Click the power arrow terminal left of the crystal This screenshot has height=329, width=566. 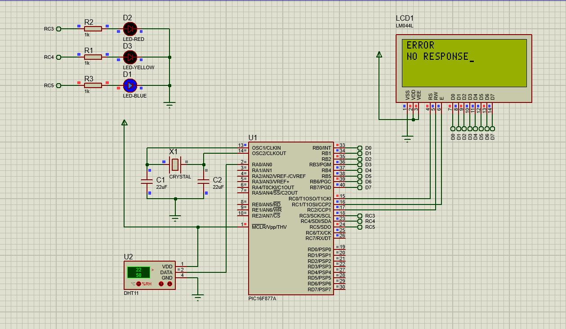tap(125, 121)
